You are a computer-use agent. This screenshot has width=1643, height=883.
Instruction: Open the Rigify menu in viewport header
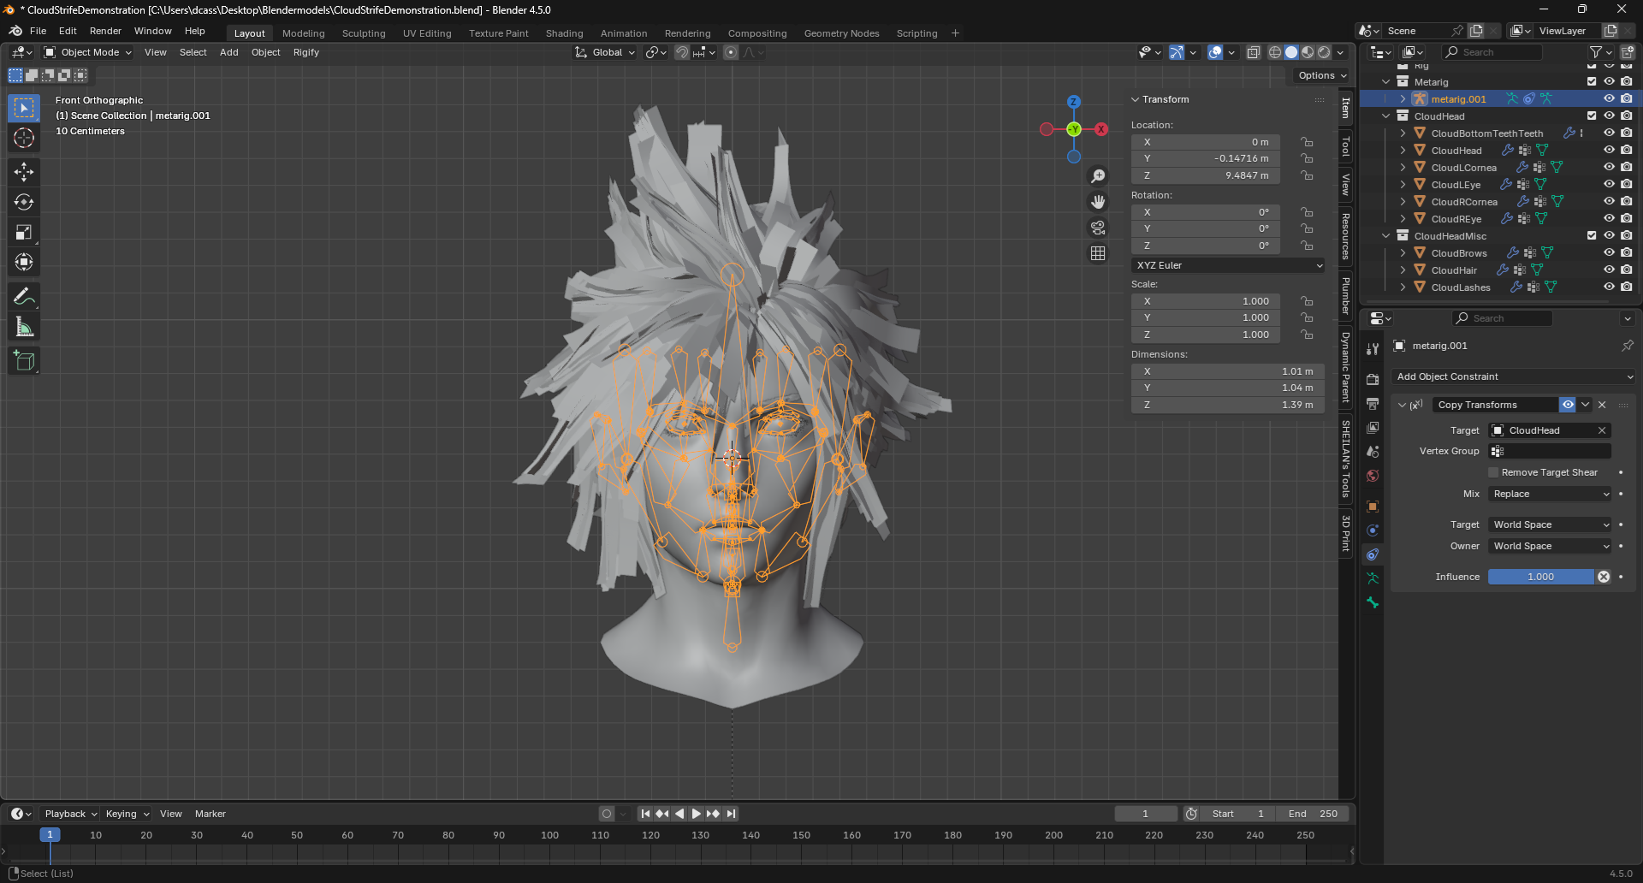pyautogui.click(x=305, y=52)
